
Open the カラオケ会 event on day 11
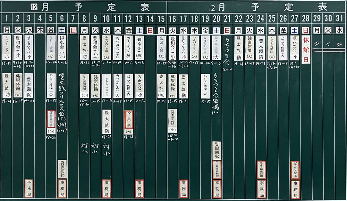coord(118,86)
